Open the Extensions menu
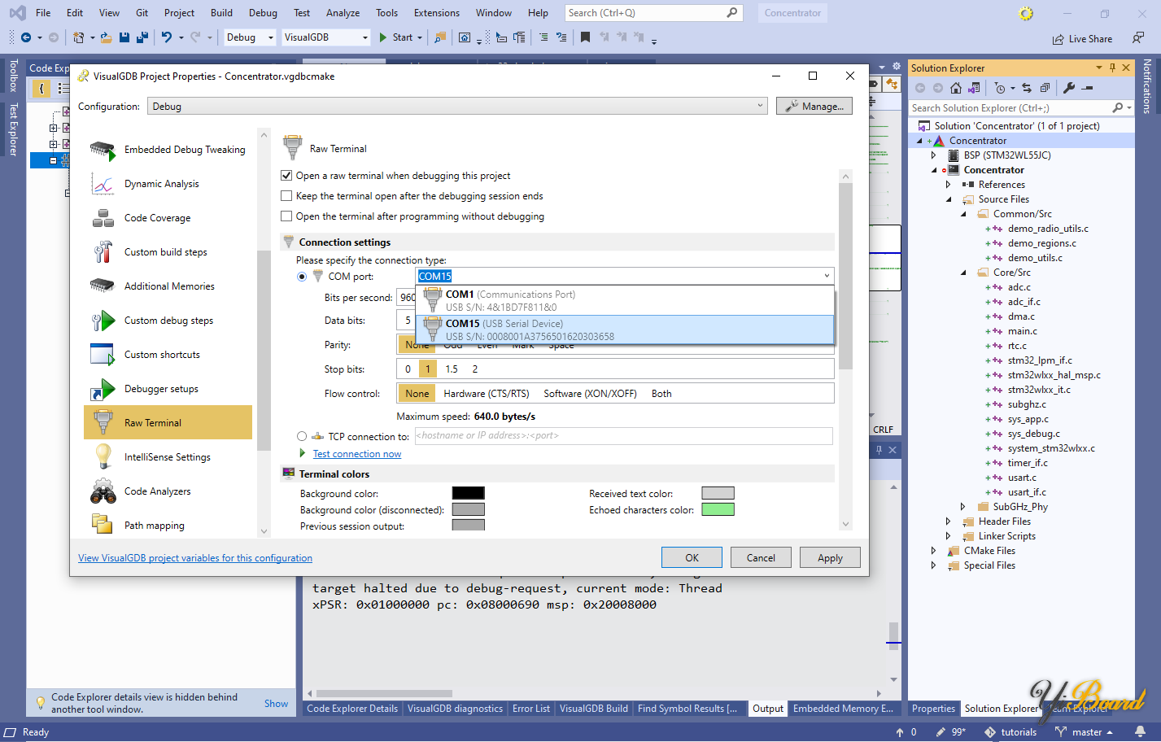The image size is (1161, 742). point(437,13)
